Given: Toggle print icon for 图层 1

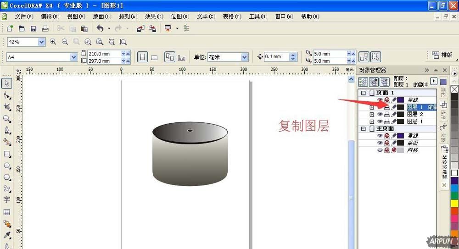Looking at the screenshot, I should pyautogui.click(x=387, y=122).
